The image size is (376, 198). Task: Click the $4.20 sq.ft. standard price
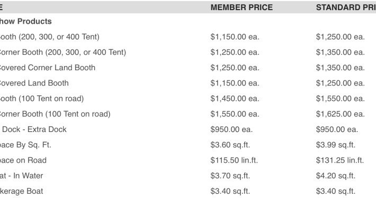tap(335, 176)
